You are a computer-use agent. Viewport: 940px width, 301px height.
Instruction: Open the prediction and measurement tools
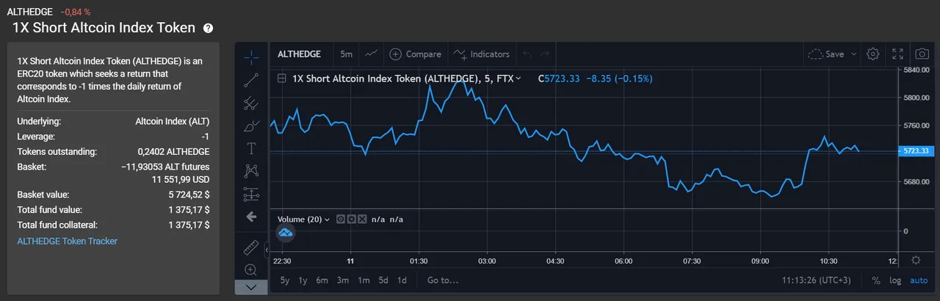pos(251,194)
